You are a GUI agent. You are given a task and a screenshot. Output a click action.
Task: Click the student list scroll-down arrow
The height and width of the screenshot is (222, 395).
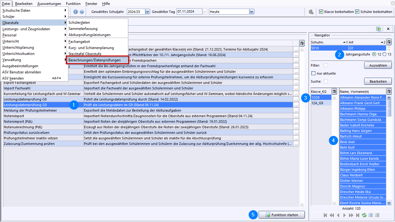(x=389, y=203)
